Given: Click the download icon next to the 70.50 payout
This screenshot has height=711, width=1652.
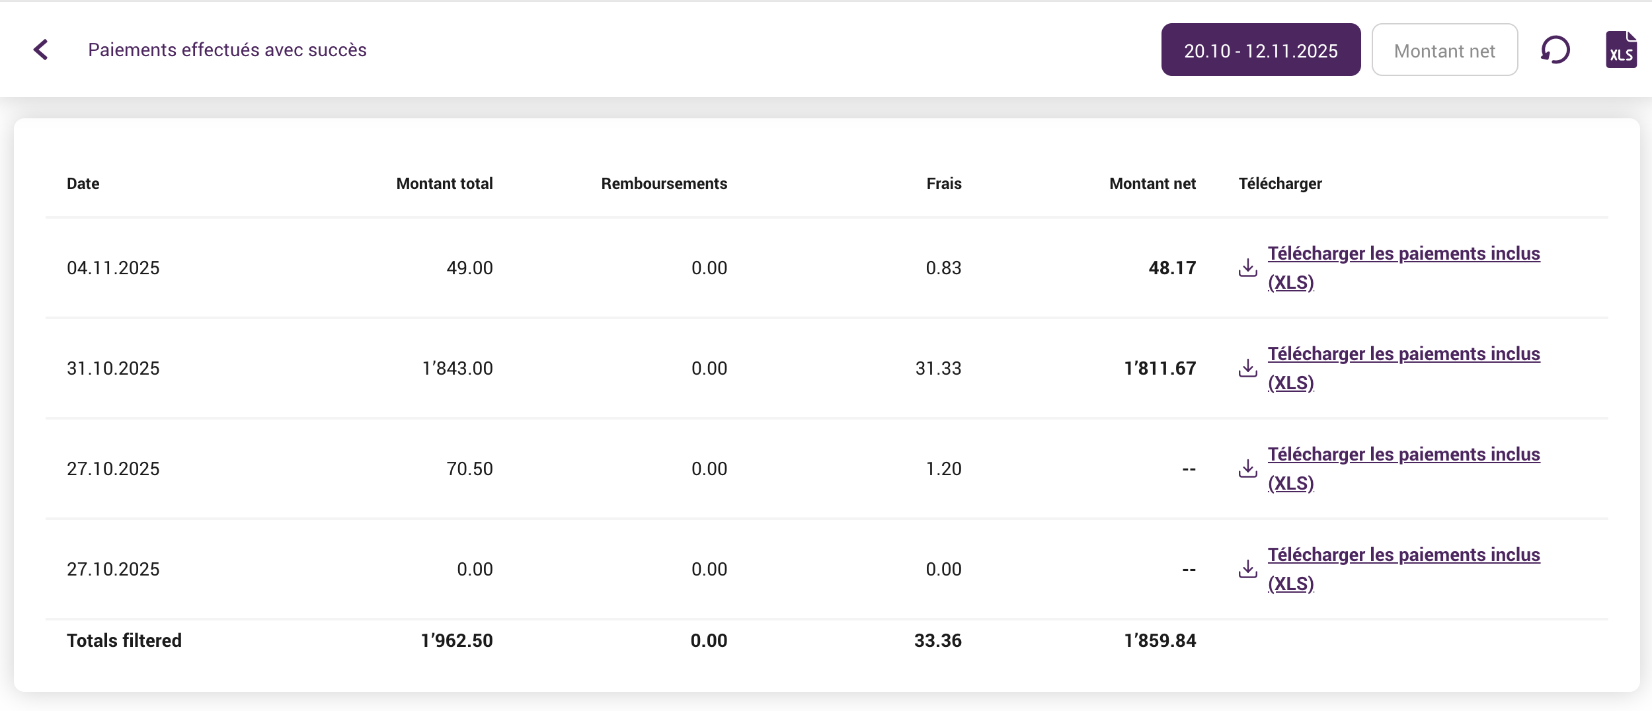Looking at the screenshot, I should click(1248, 468).
